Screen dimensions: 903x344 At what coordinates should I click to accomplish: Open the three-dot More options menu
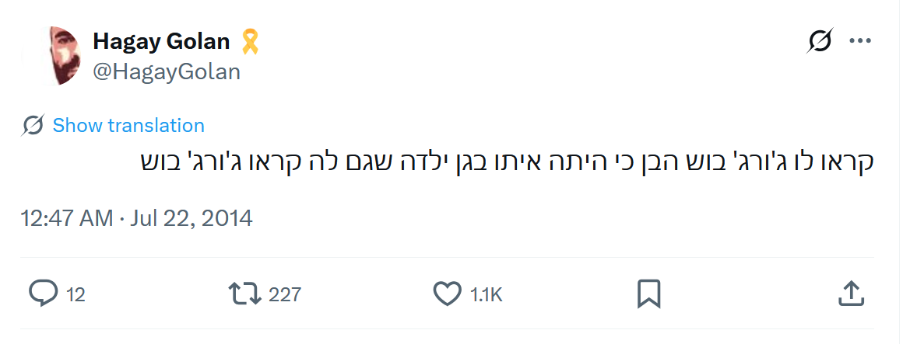[x=859, y=40]
